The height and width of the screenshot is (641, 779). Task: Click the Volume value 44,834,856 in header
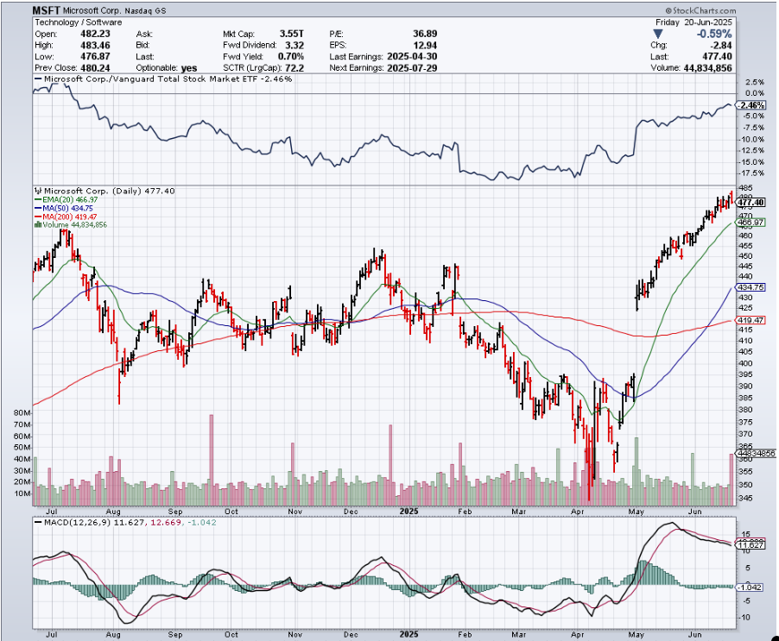click(x=707, y=68)
